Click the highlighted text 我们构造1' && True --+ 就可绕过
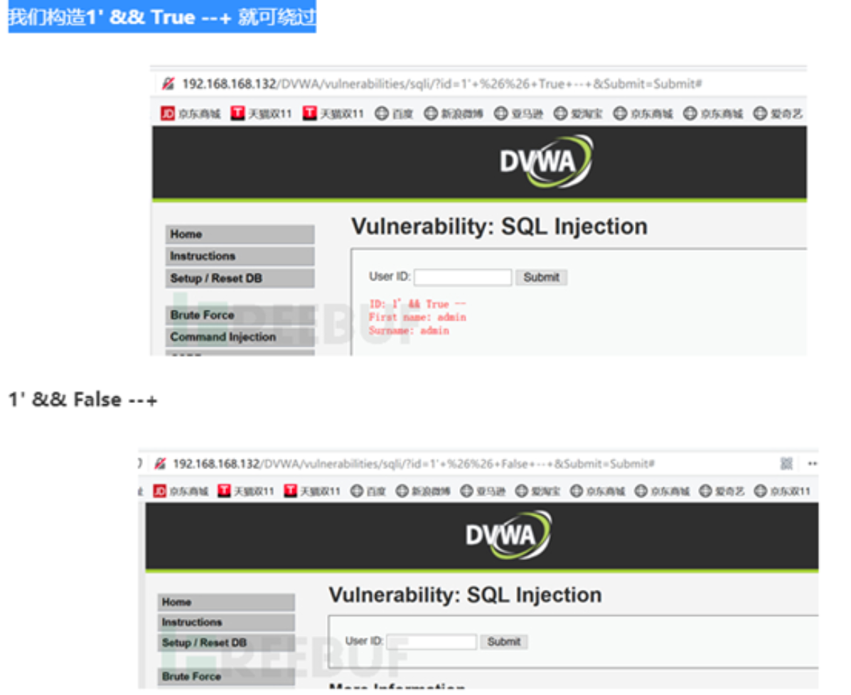The height and width of the screenshot is (695, 851). (x=161, y=17)
